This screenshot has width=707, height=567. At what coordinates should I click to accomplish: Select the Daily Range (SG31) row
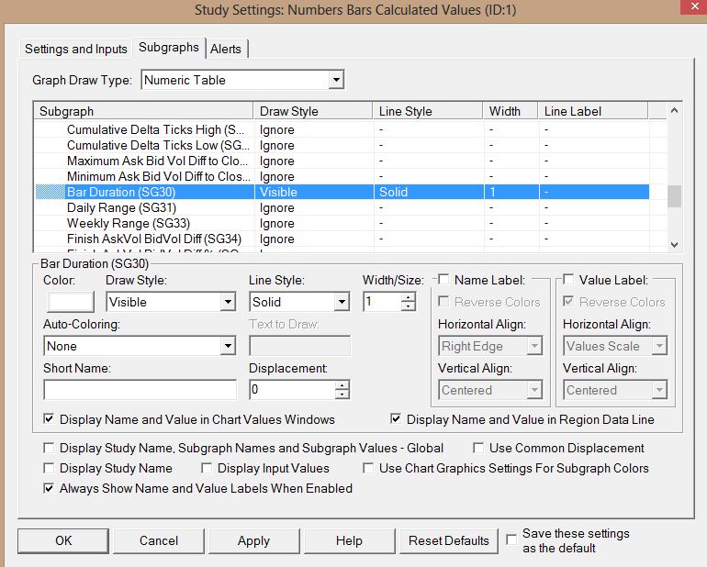(x=121, y=207)
